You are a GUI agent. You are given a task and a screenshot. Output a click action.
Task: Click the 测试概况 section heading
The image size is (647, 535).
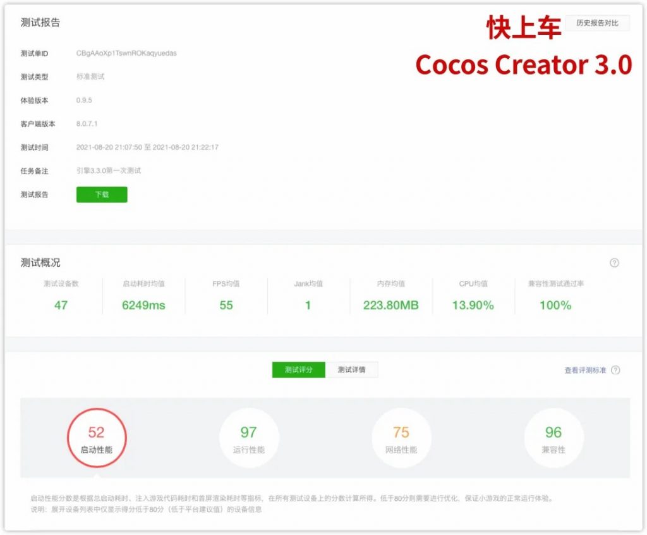click(x=40, y=262)
